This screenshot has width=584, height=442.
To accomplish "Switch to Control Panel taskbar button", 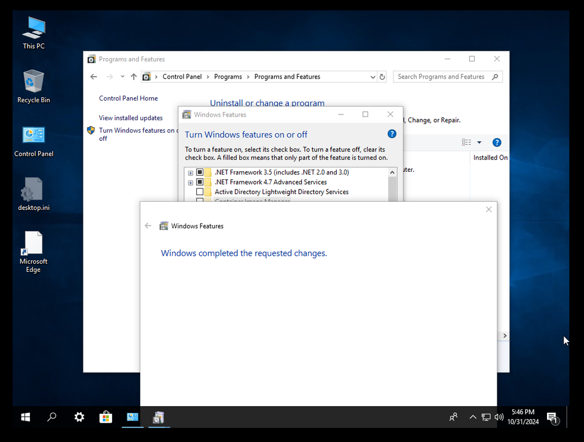I will point(133,417).
